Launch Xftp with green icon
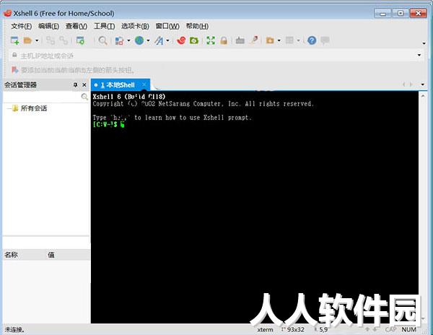433x335 pixels. 194,40
